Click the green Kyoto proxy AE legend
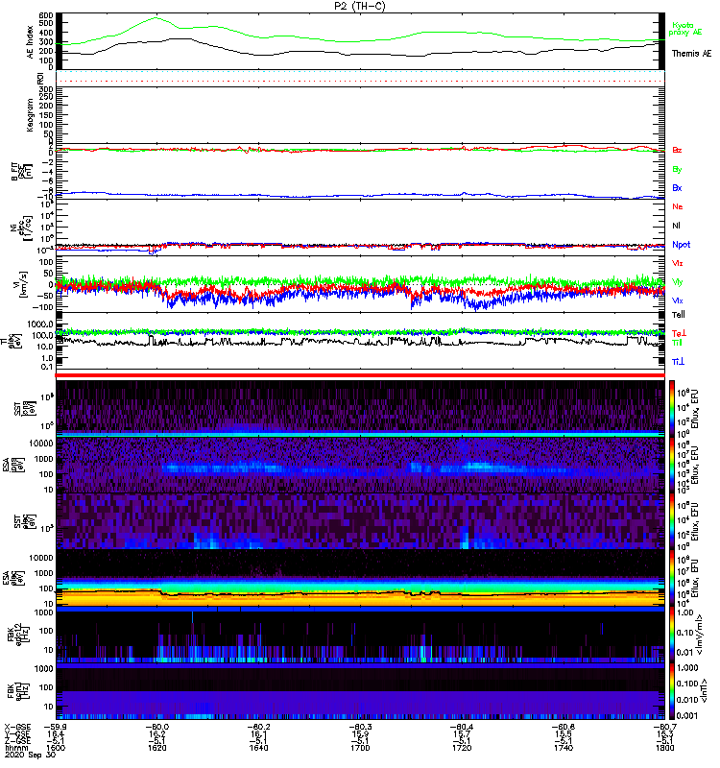Image resolution: width=720 pixels, height=768 pixels. (685, 29)
